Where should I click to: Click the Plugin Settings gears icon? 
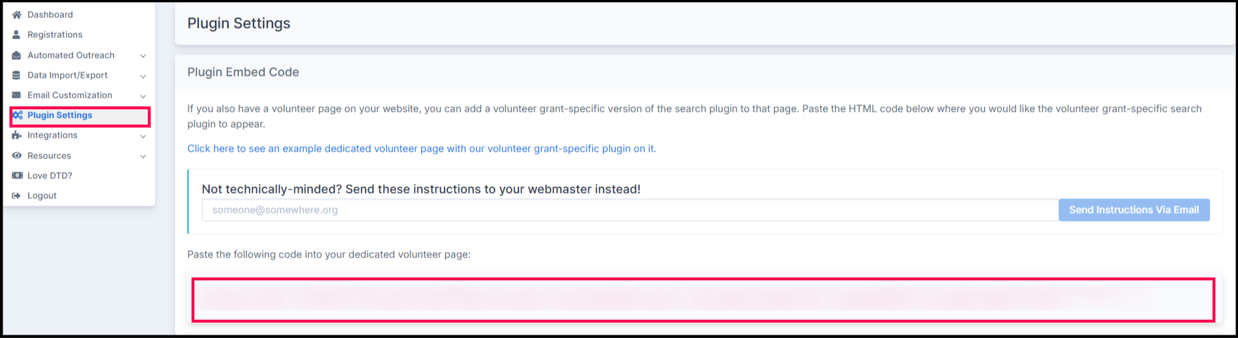click(17, 115)
